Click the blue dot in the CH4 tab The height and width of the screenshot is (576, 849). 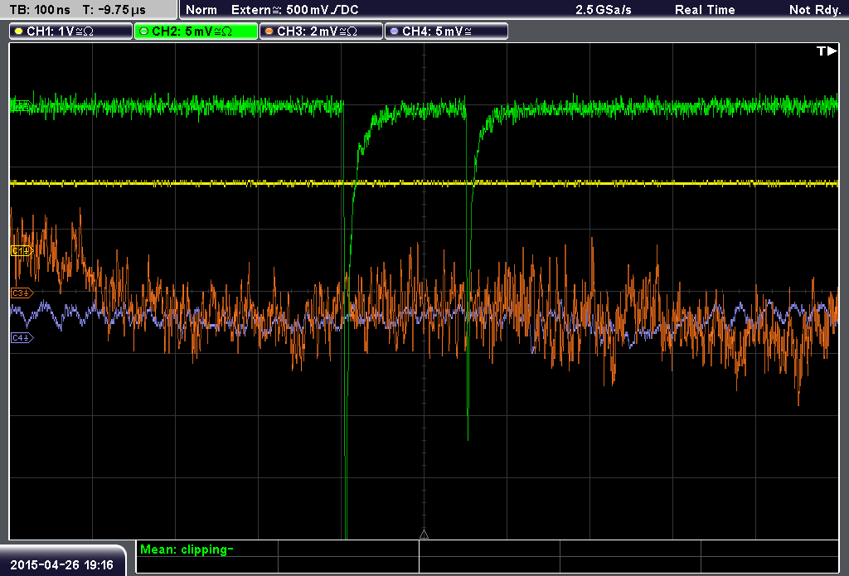click(x=394, y=31)
